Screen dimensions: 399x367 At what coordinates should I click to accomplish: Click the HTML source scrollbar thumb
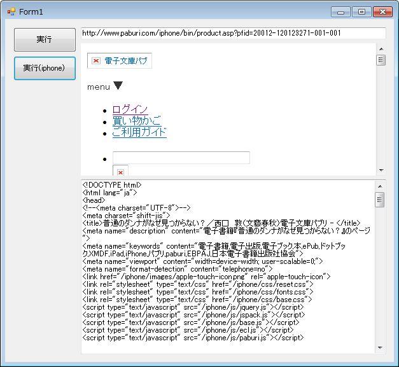tap(381, 200)
